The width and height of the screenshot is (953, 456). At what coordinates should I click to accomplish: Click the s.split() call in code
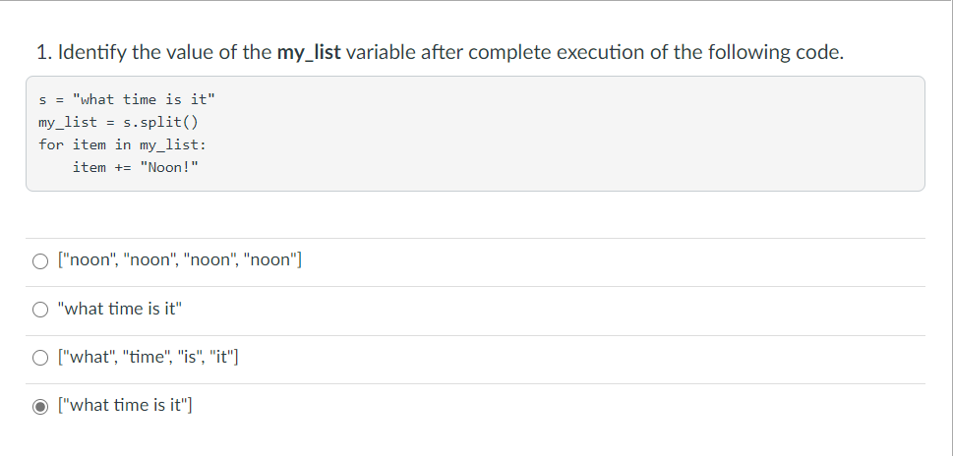(160, 122)
